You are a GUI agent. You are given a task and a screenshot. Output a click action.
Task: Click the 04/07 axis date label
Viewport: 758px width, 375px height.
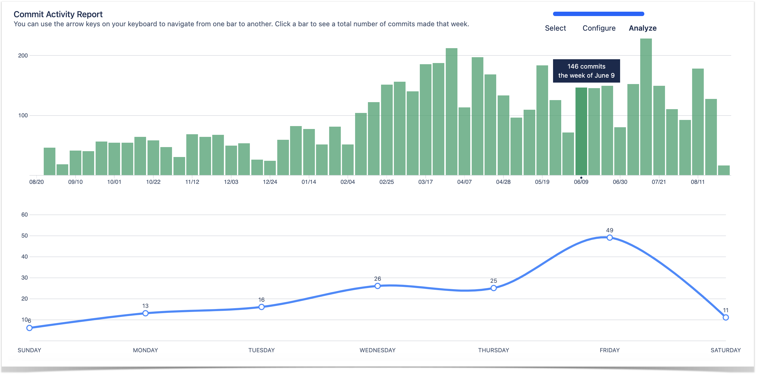[x=464, y=182]
